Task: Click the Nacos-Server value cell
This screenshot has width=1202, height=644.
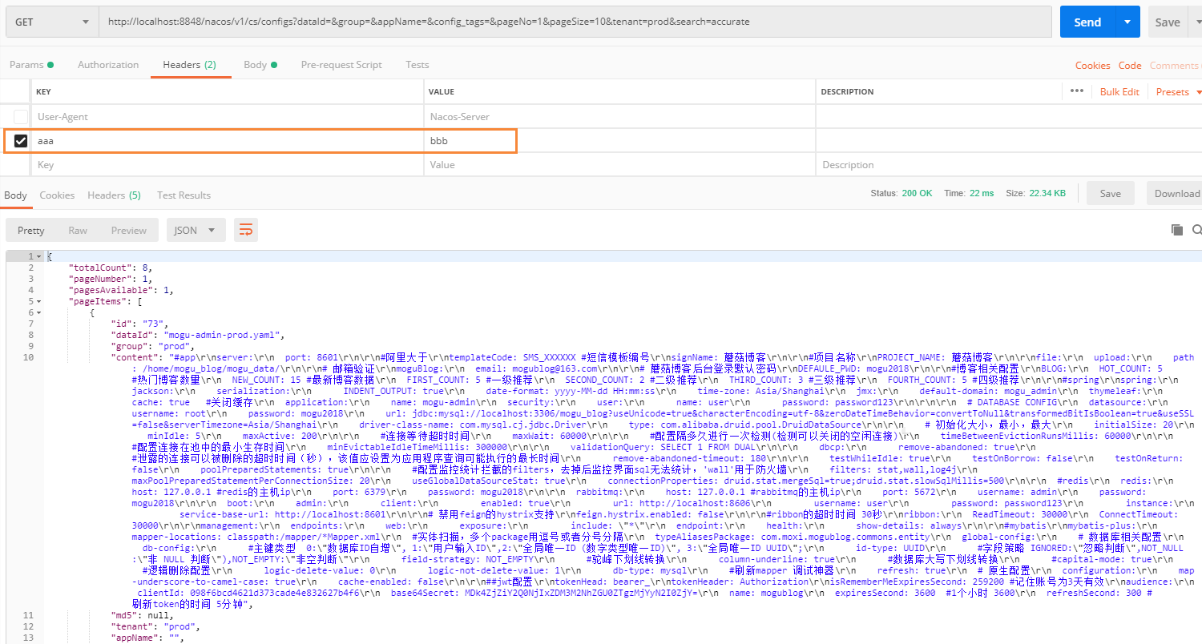Action: pos(619,117)
